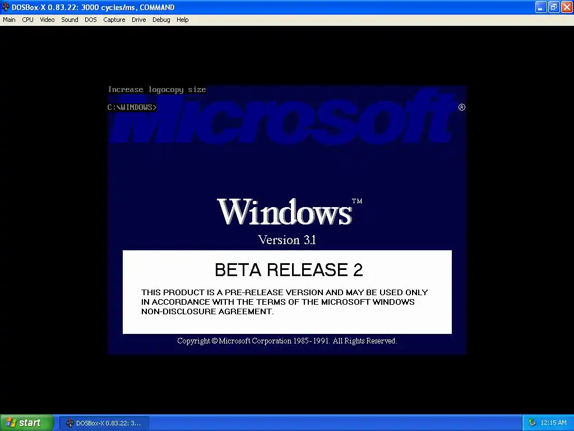Click the DOSBox-X window title text
574x431 pixels.
(x=93, y=7)
